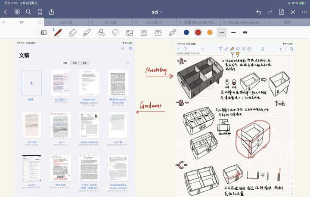Select 类型 sort segment in 文稿 screenshot
This screenshot has width=310, height=197.
(84, 63)
